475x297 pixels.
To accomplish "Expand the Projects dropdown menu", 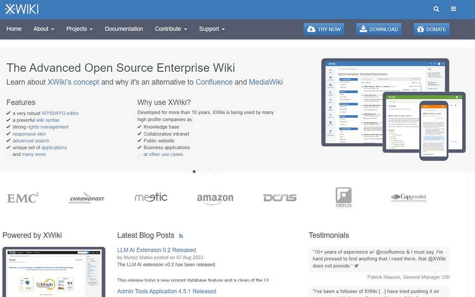I will coord(79,29).
